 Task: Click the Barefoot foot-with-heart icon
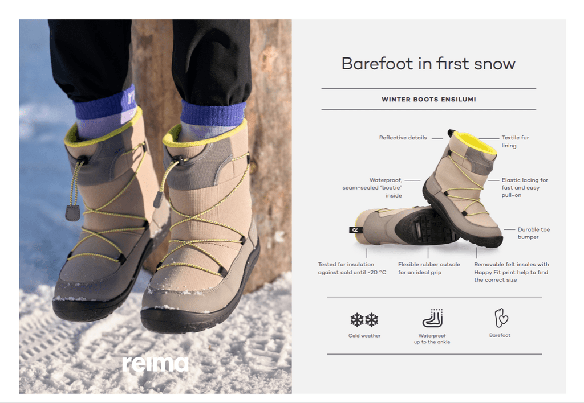[x=501, y=318]
